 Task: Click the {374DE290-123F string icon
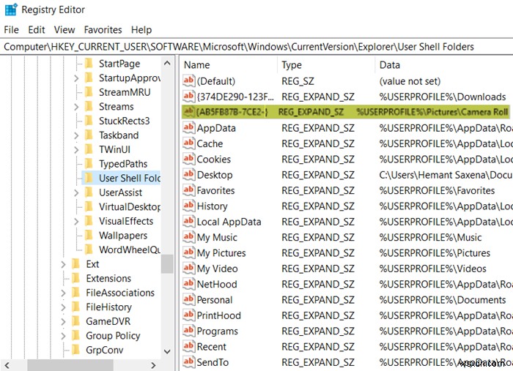[189, 96]
